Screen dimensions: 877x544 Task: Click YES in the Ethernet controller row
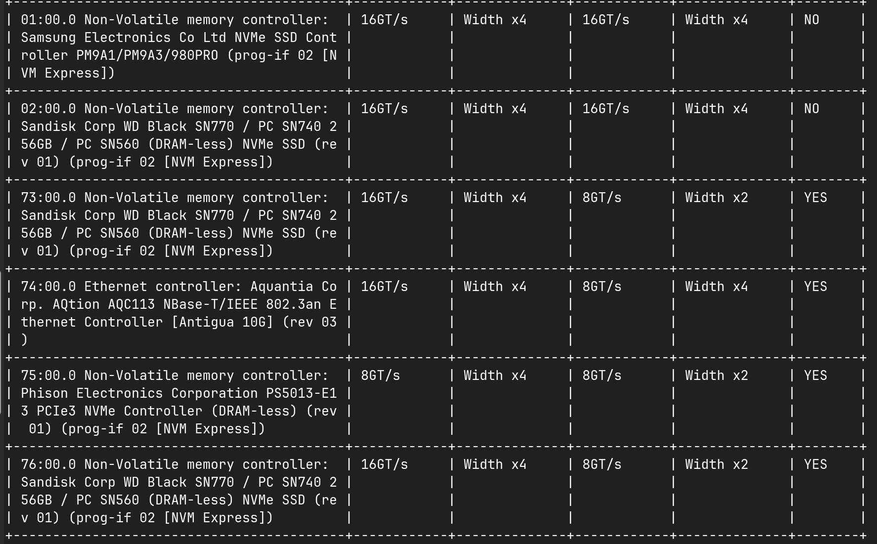tap(815, 287)
